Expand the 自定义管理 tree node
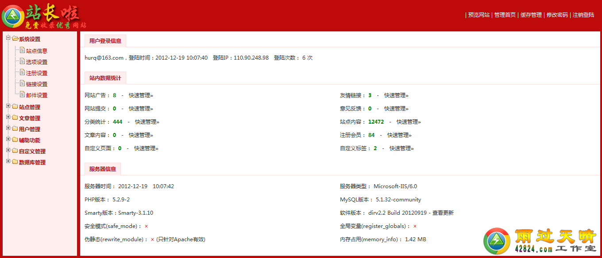Screen dimensions: 602x258 point(8,150)
